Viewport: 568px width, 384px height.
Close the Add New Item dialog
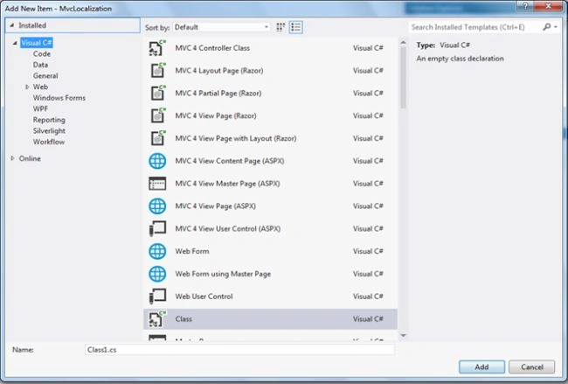click(548, 5)
